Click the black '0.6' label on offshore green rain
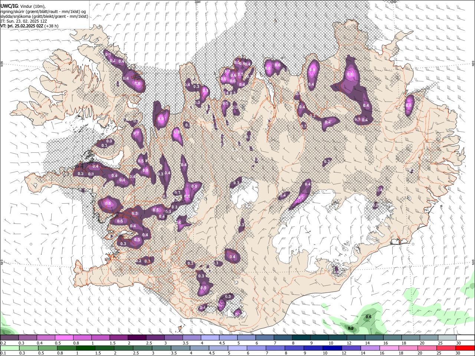 [x=368, y=317]
